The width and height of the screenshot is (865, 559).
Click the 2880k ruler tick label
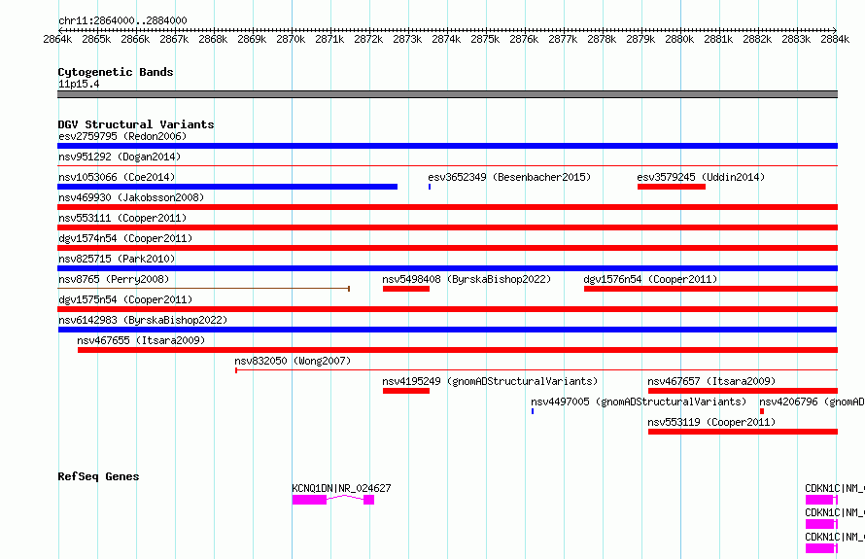(x=679, y=39)
